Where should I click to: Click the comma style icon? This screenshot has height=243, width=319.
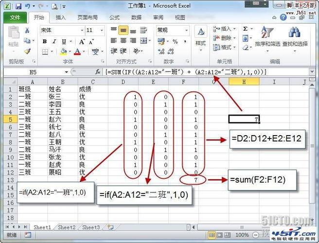click(185, 41)
